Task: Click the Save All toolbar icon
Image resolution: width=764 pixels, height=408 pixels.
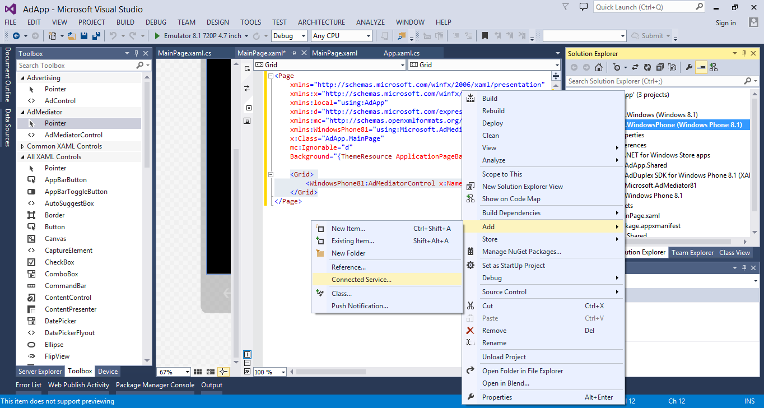Action: coord(96,36)
